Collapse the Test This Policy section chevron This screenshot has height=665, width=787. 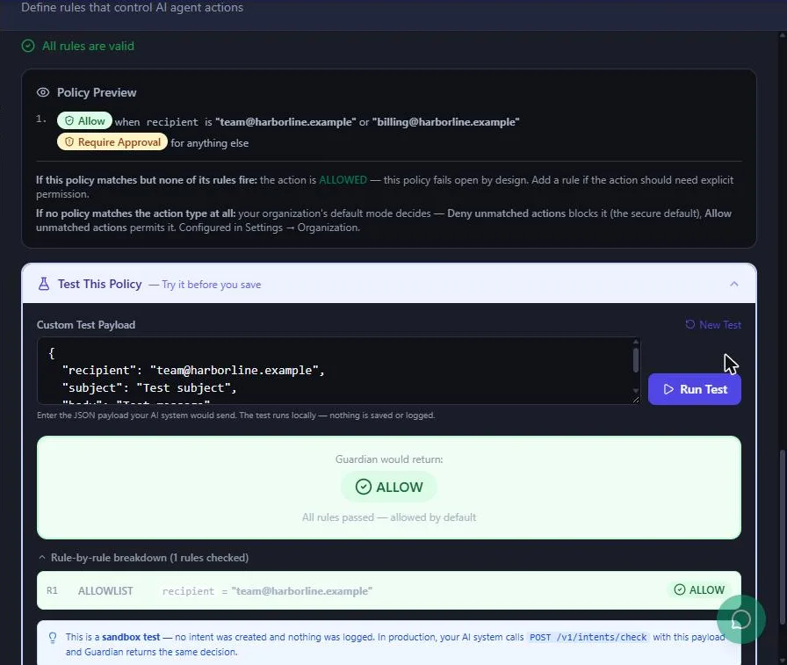[733, 284]
